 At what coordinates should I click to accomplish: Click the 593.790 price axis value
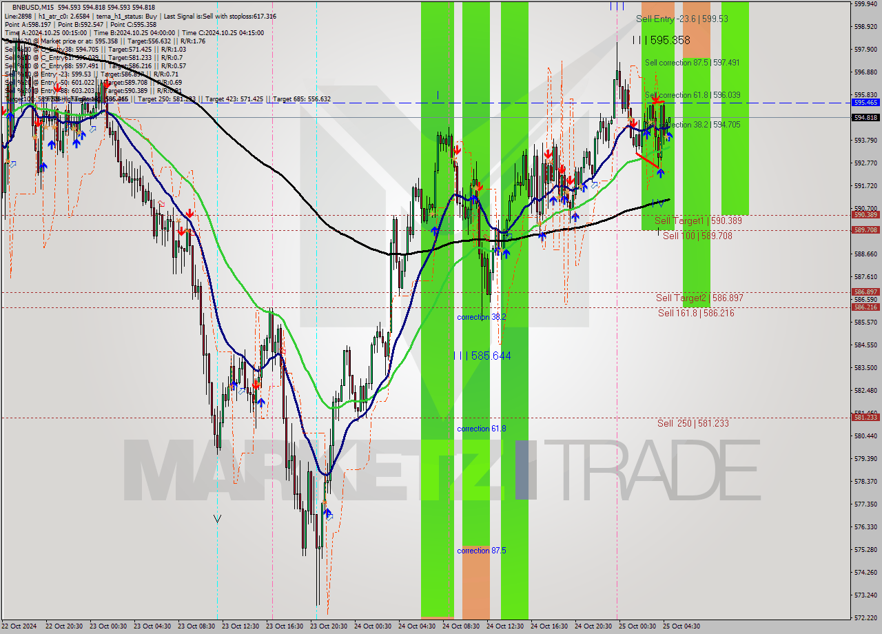click(865, 141)
